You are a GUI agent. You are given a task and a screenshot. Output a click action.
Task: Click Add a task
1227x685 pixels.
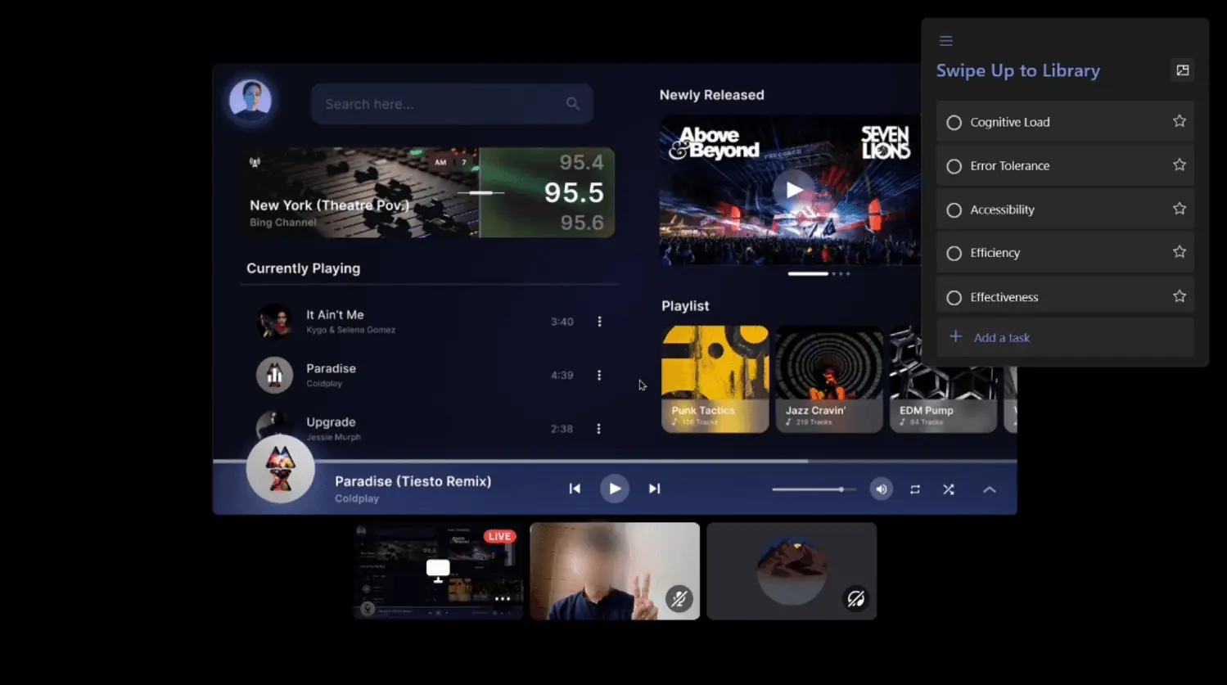click(1001, 337)
